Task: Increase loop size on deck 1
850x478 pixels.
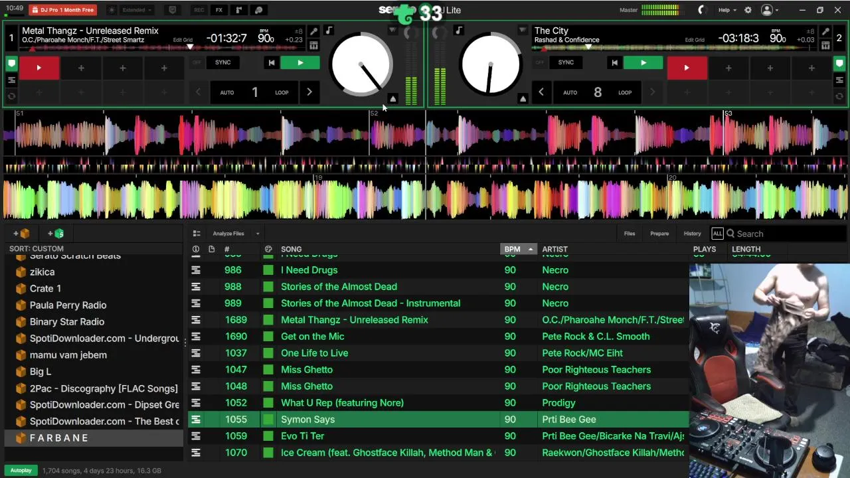Action: tap(309, 92)
